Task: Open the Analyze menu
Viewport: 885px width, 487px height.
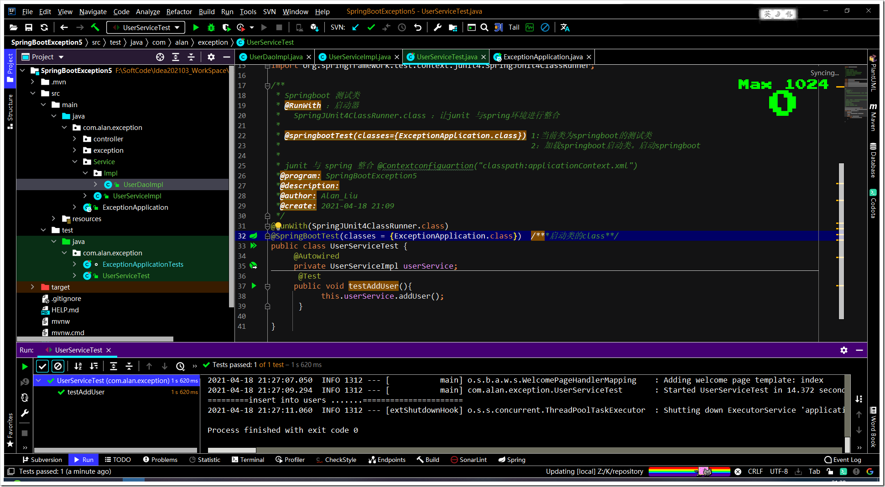Action: 148,11
